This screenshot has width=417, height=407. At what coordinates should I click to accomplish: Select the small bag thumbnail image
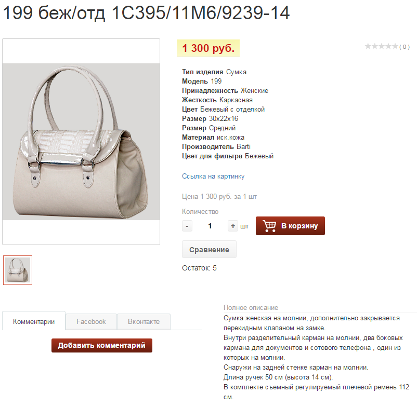18,270
